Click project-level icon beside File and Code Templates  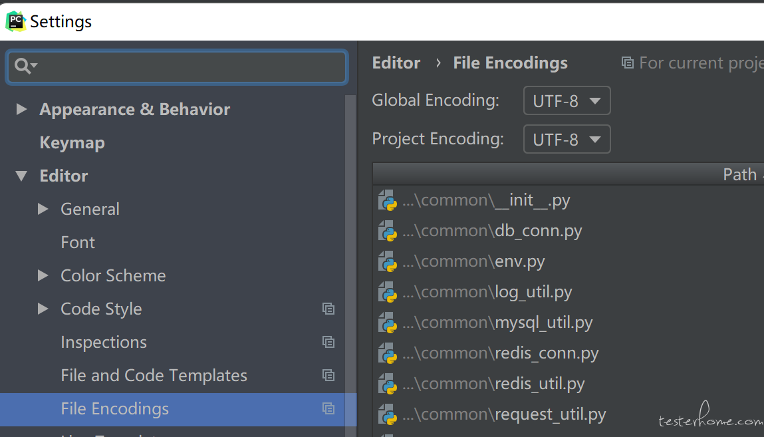click(328, 375)
